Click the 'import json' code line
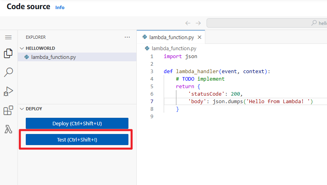This screenshot has height=185, width=327. click(x=180, y=57)
